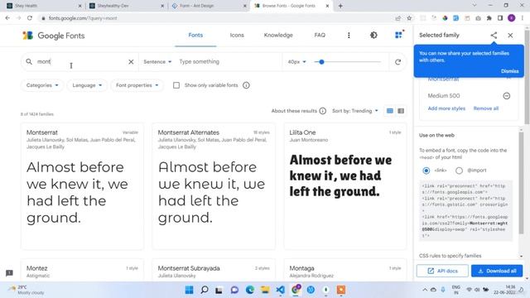Click Download all button
The width and height of the screenshot is (530, 298).
[497, 271]
